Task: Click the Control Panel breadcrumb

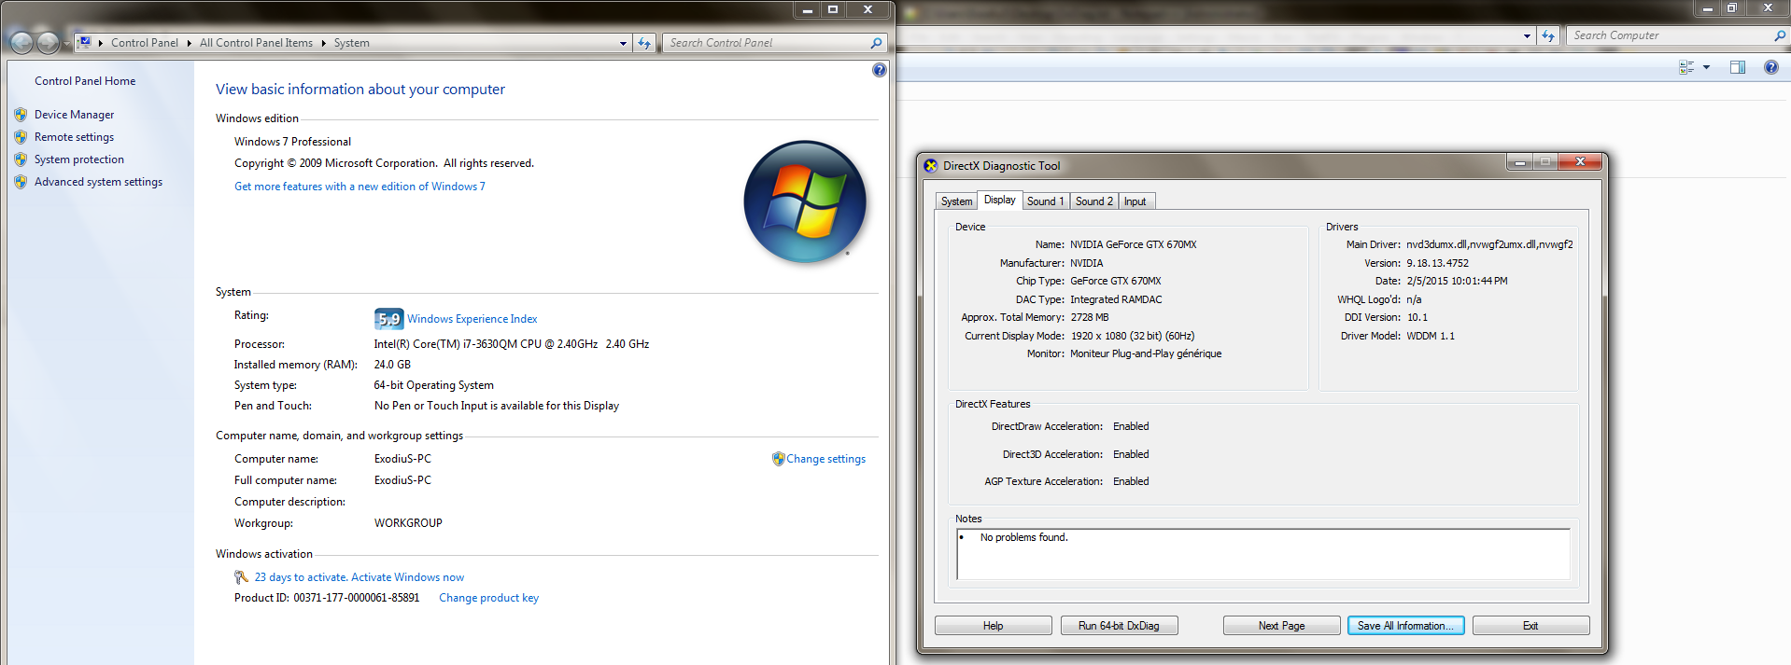Action: 145,43
